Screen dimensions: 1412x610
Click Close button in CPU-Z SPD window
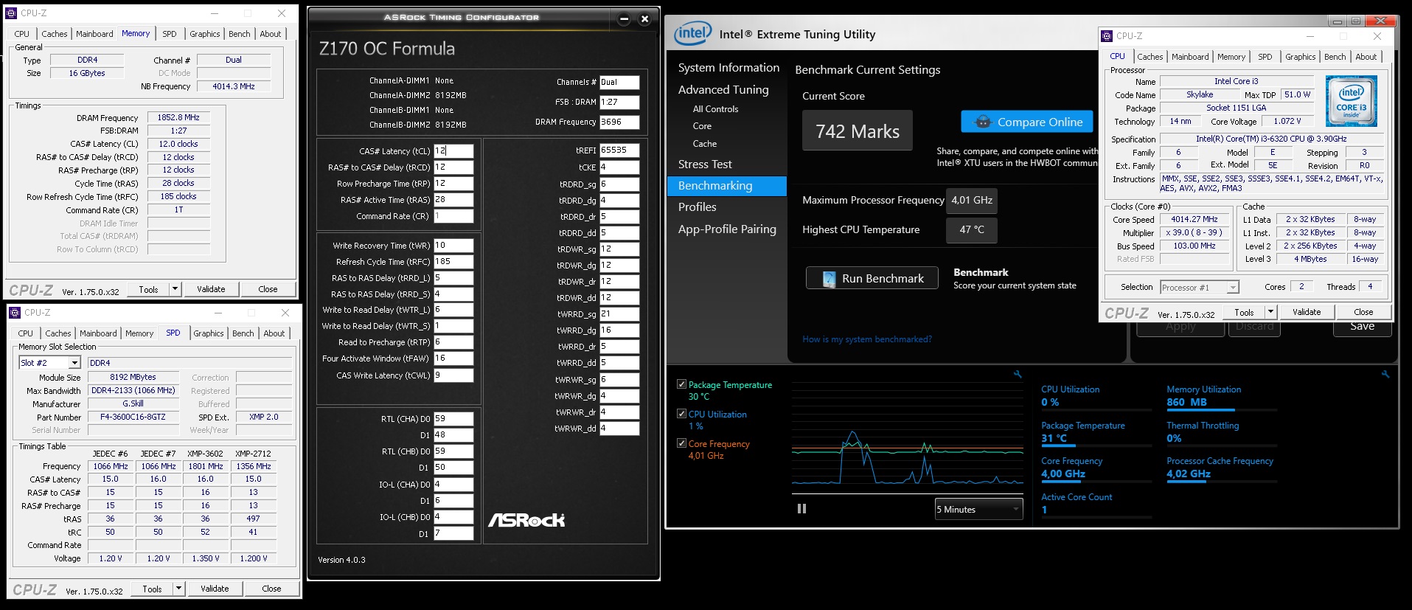271,589
